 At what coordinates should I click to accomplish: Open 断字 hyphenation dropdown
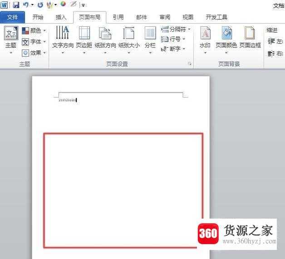click(173, 49)
